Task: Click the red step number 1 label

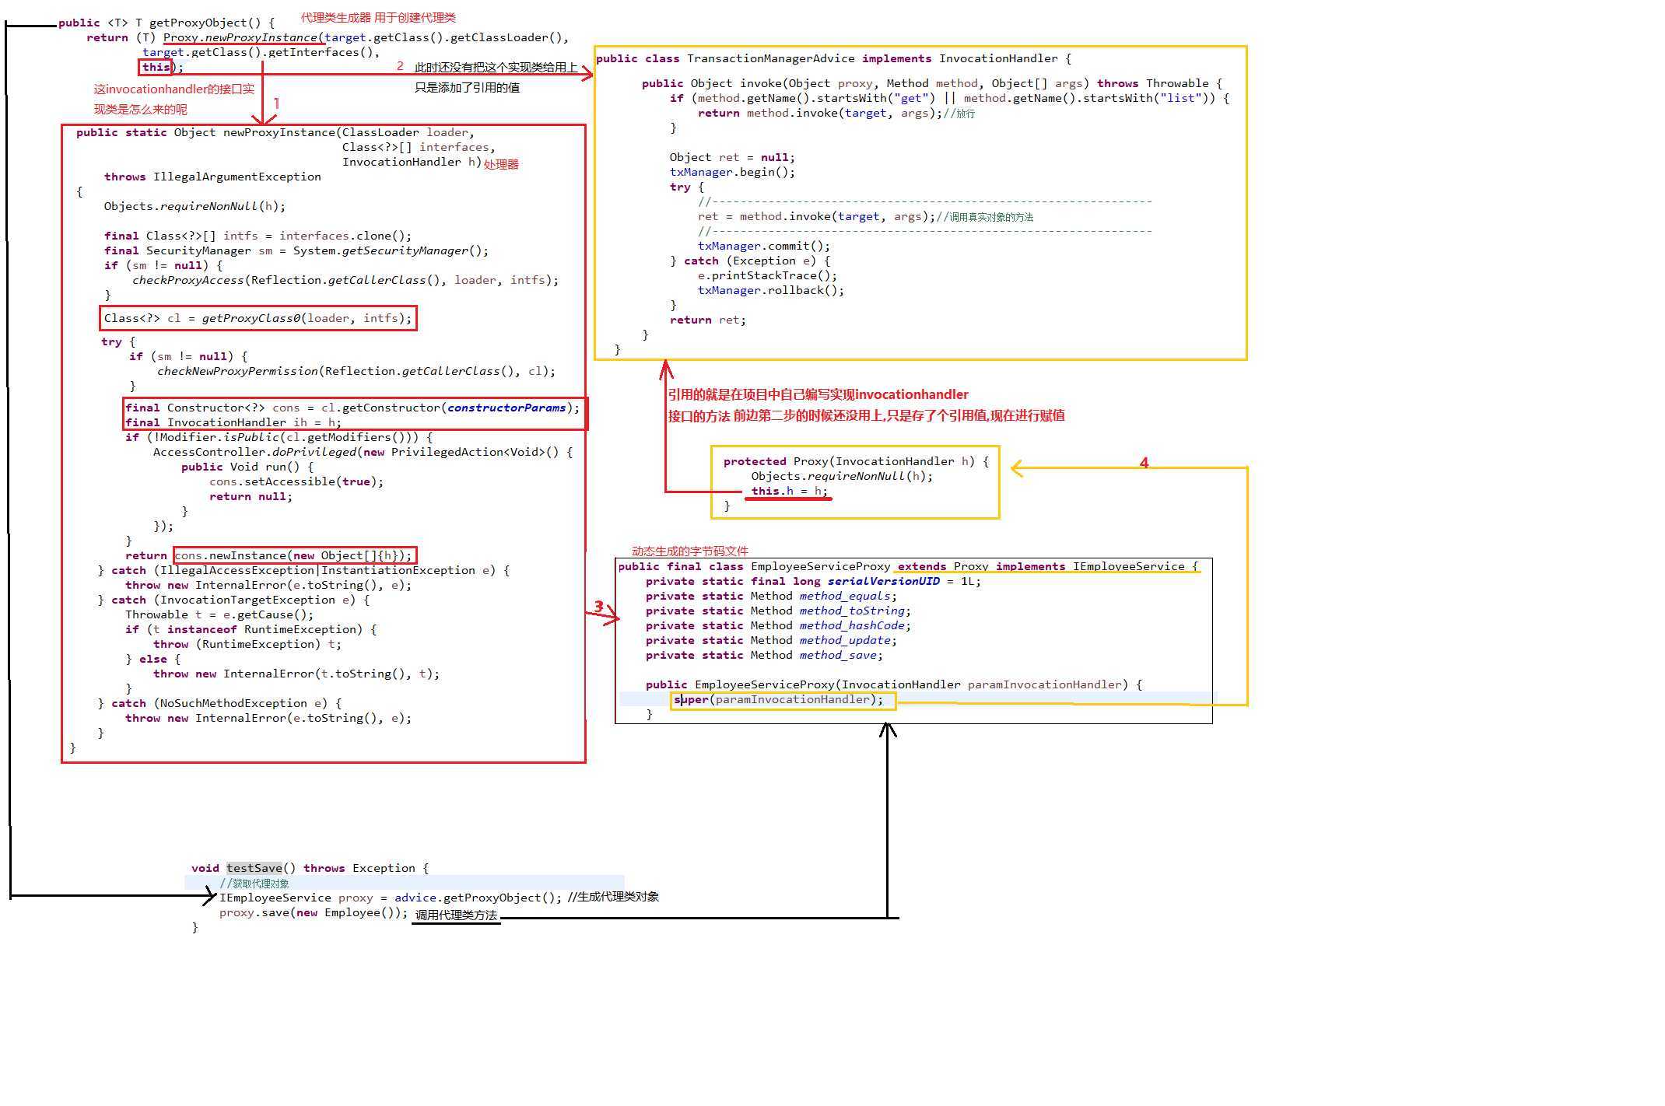Action: click(276, 103)
